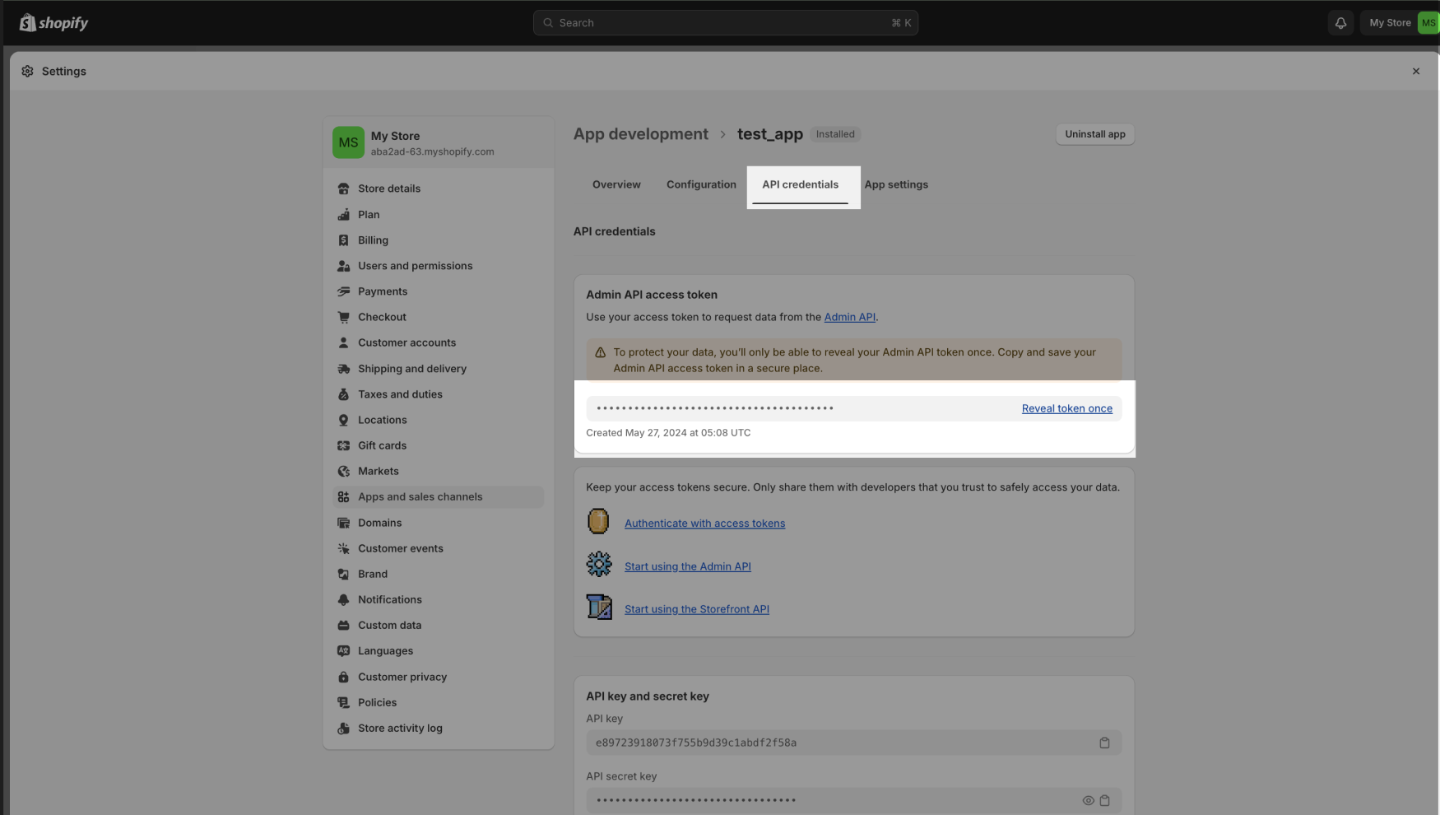Switch to the Overview tab

coord(616,184)
